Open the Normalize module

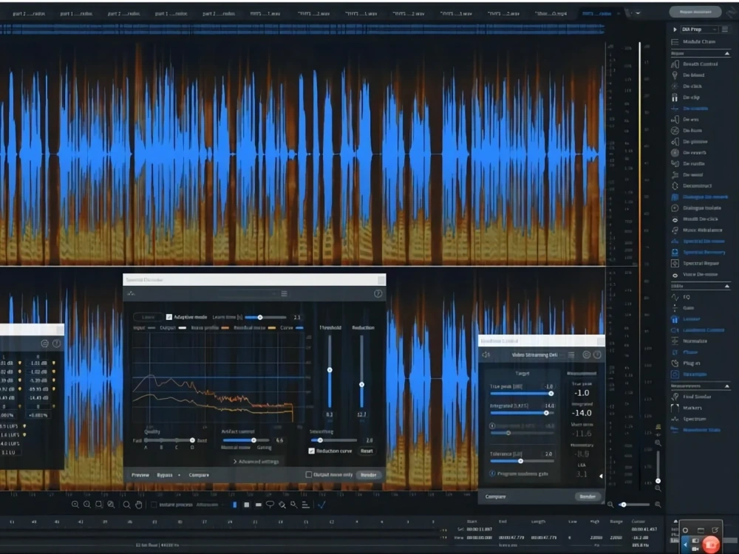pos(689,341)
